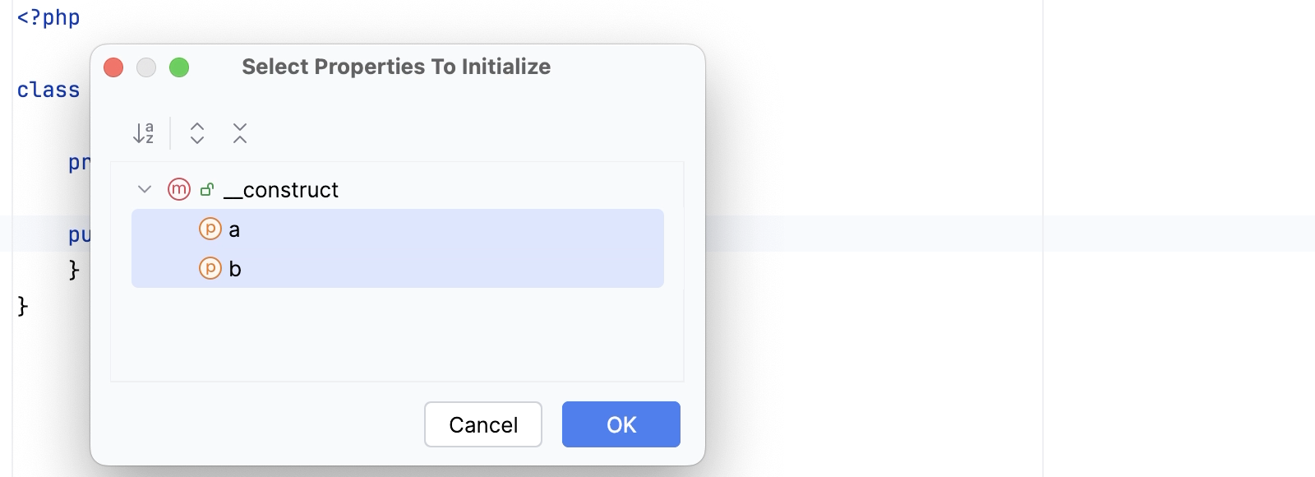Click the method icon beside __construct

pos(178,190)
